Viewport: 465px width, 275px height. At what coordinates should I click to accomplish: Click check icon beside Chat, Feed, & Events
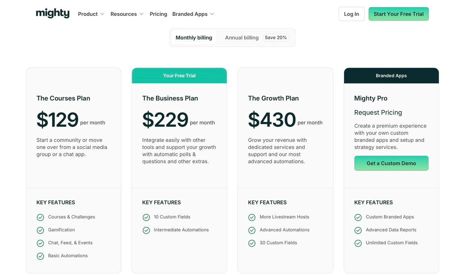click(x=40, y=243)
